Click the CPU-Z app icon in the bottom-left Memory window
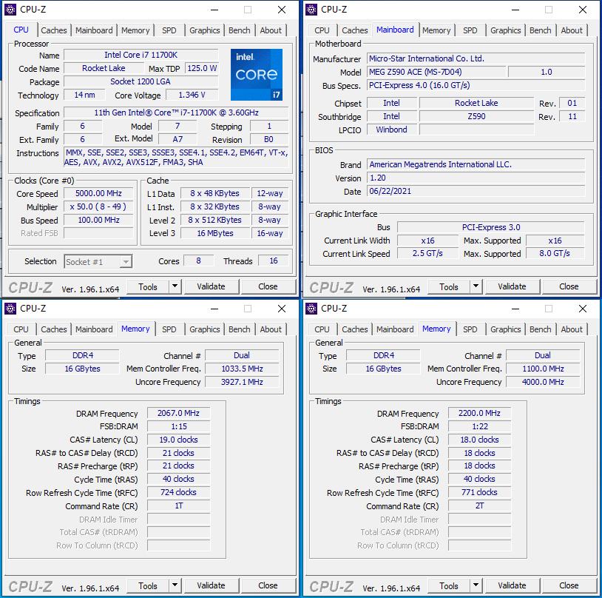This screenshot has height=598, width=602. 10,308
